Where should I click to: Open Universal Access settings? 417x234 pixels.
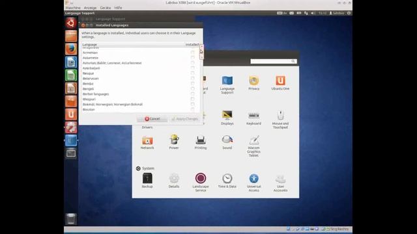click(x=253, y=183)
